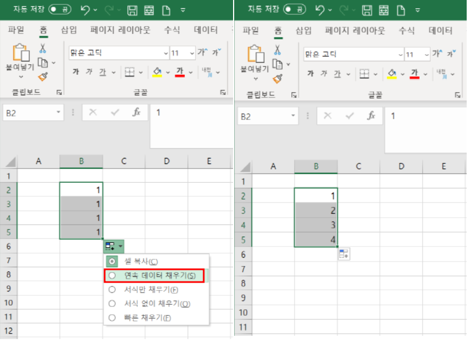Decrease font size in left window

(216, 52)
